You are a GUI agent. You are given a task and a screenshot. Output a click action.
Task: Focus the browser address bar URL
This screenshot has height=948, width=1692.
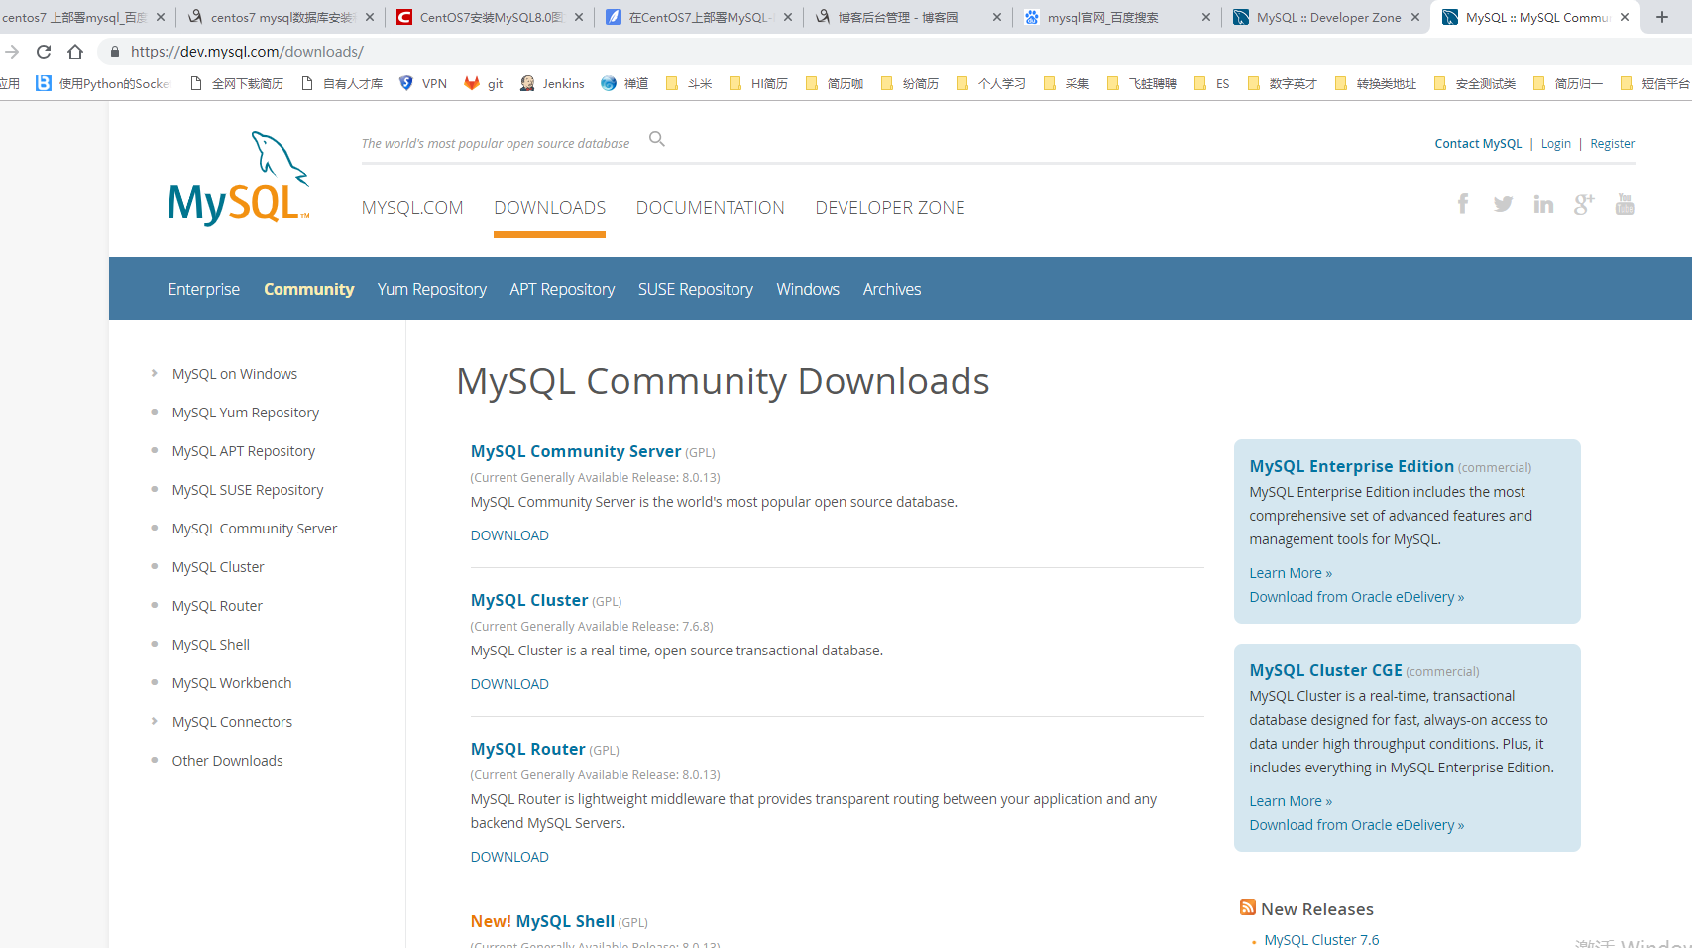pos(247,52)
